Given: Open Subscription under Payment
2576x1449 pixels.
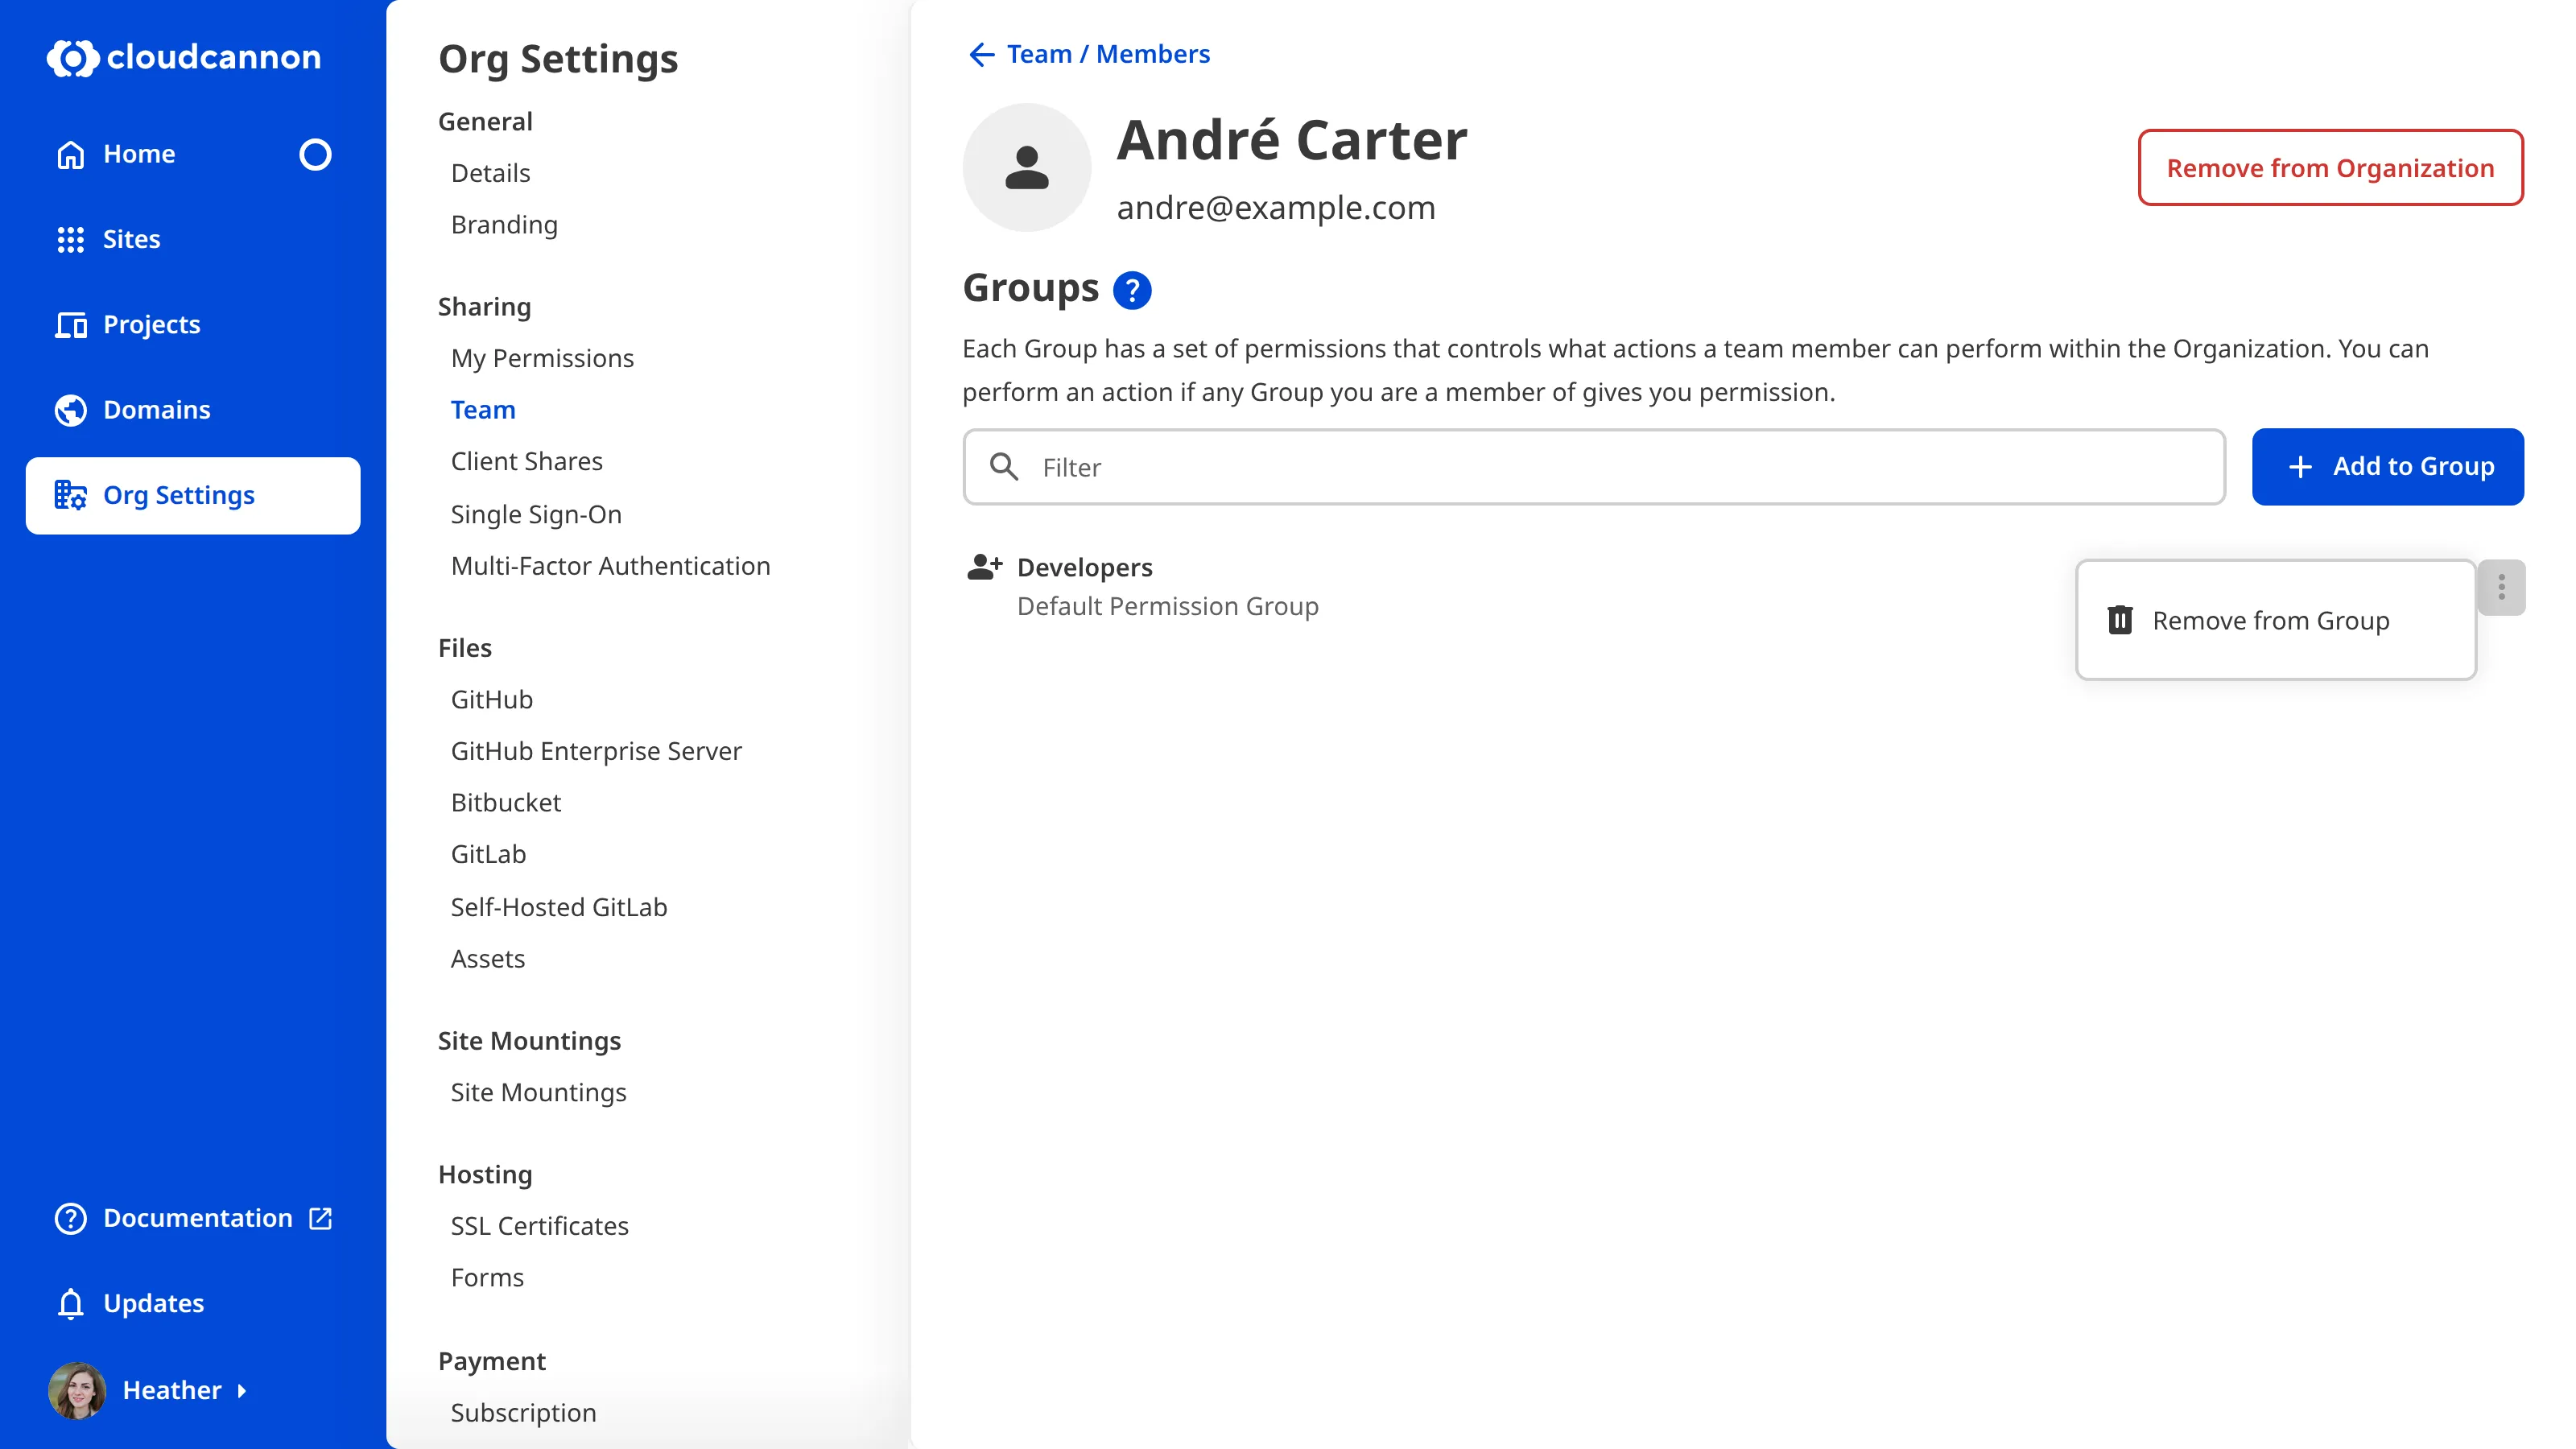Looking at the screenshot, I should tap(523, 1412).
